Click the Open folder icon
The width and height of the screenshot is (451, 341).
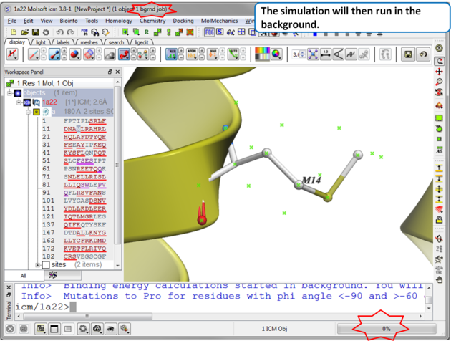[x=25, y=32]
